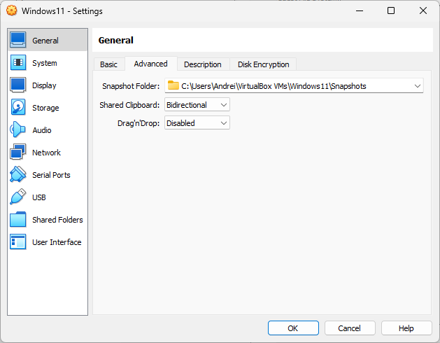
Task: Open the Drag'n'Drop Disabled dropdown
Action: click(197, 122)
